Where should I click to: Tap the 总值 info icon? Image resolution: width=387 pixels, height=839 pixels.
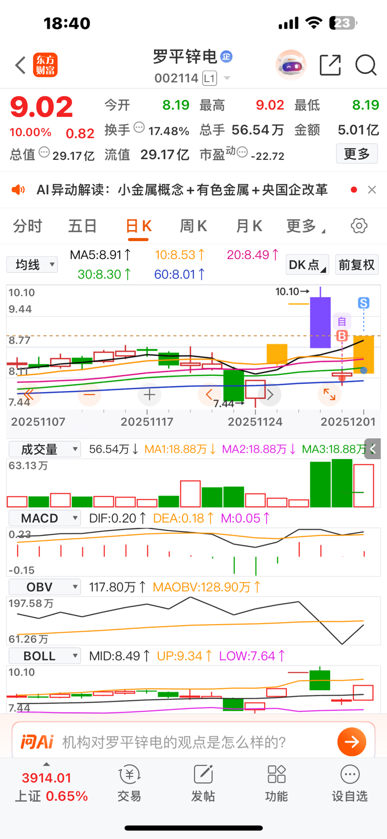(44, 152)
